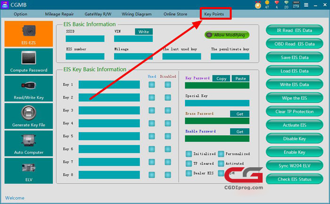
Task: Click the VIN Write button
Action: (144, 32)
